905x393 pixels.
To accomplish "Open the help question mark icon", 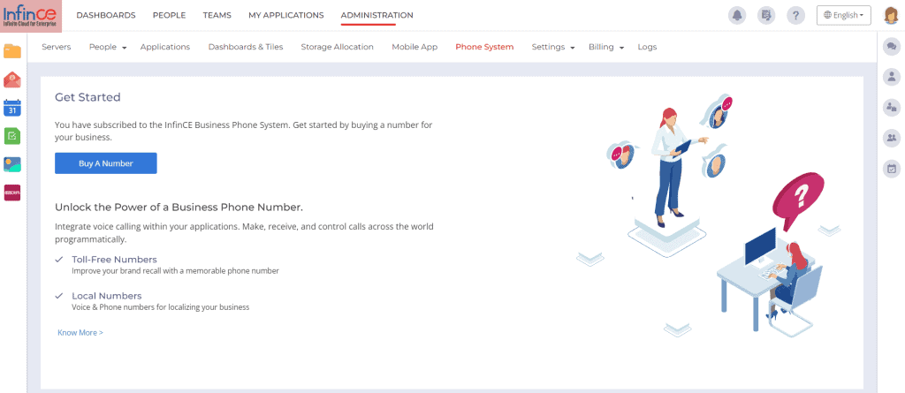I will click(x=796, y=16).
